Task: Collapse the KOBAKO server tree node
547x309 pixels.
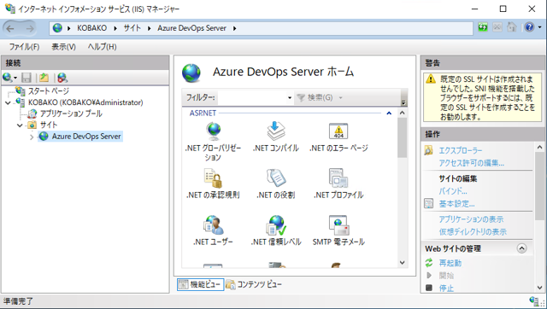Action: [8, 102]
